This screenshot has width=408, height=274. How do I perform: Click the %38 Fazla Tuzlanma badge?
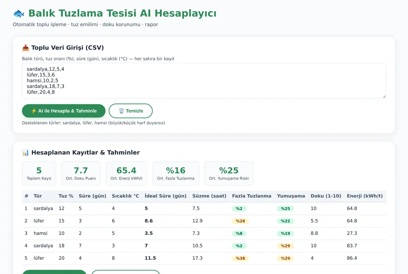pyautogui.click(x=240, y=258)
